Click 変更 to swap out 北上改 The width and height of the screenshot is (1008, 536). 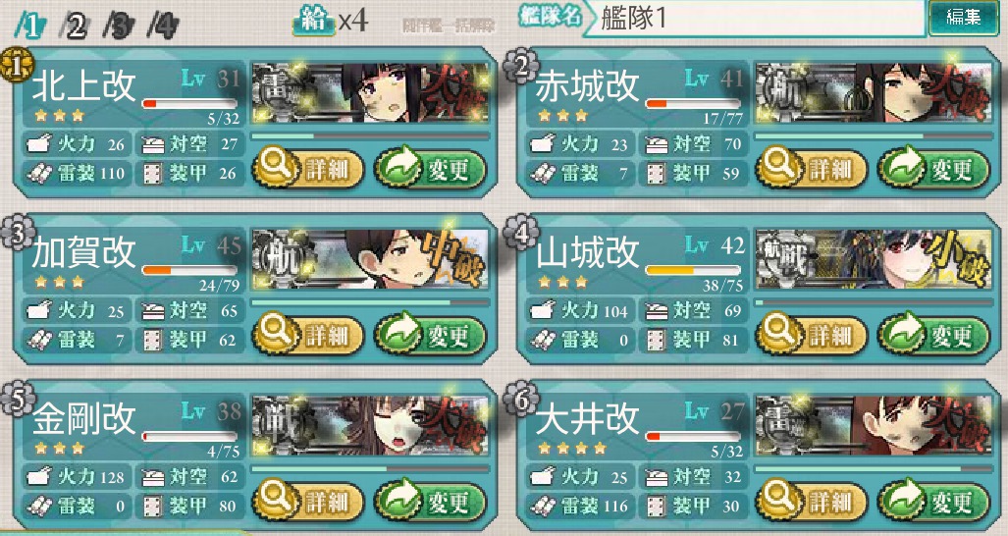(x=431, y=169)
